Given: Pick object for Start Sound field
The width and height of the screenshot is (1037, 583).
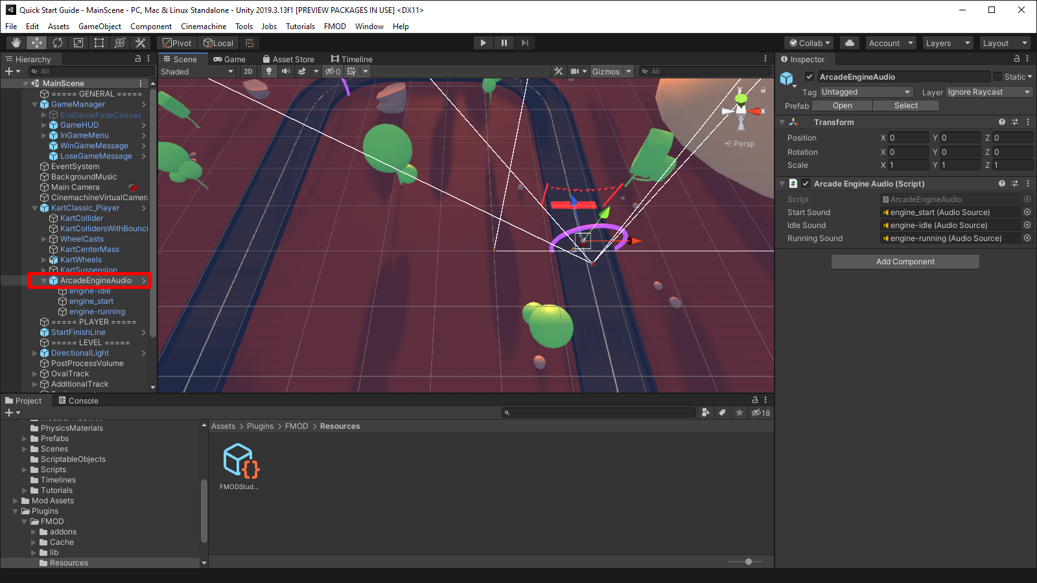Looking at the screenshot, I should [1027, 212].
